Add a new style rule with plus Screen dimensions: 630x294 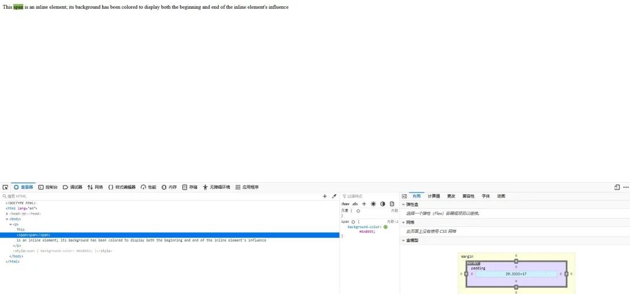364,204
